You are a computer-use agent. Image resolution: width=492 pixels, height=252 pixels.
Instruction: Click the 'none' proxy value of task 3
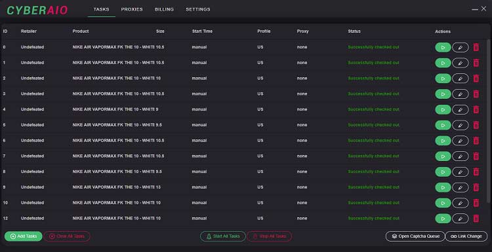tap(302, 94)
